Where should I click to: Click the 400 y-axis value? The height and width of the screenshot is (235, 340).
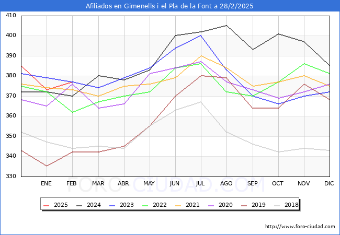click(11, 36)
